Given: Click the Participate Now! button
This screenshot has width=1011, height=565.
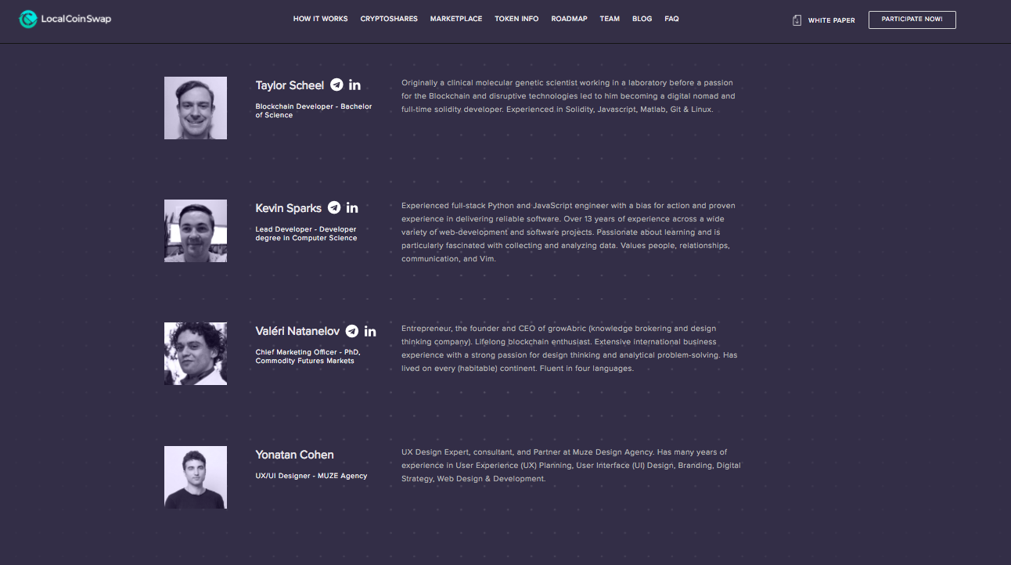Looking at the screenshot, I should pyautogui.click(x=912, y=20).
